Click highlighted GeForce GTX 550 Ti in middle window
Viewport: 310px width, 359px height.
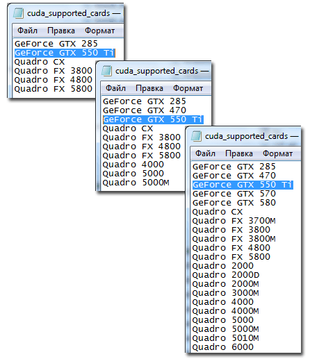pyautogui.click(x=153, y=119)
